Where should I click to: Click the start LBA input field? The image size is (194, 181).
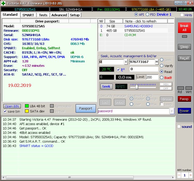111,62
